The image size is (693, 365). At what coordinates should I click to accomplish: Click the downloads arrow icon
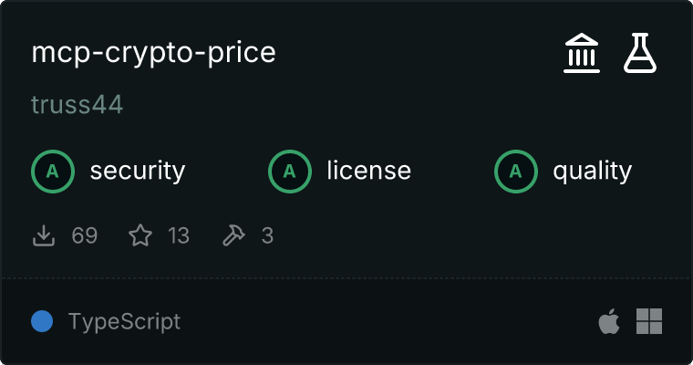44,236
